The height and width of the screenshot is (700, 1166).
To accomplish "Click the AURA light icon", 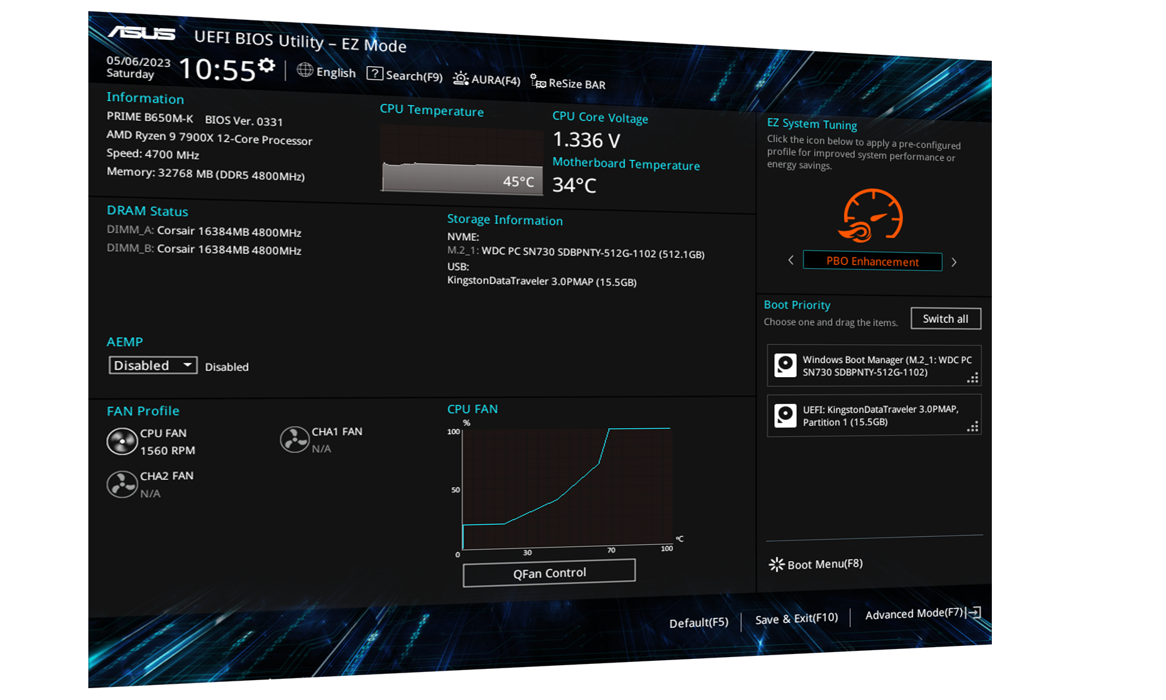I will pyautogui.click(x=461, y=78).
